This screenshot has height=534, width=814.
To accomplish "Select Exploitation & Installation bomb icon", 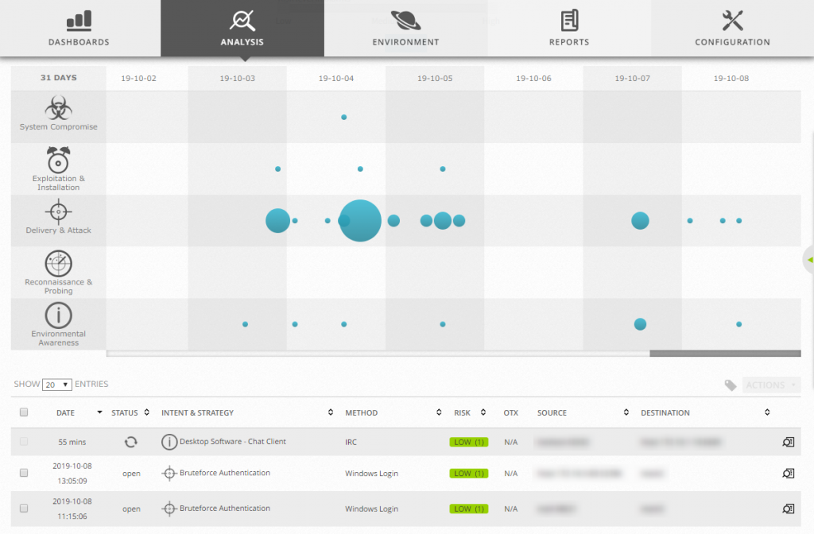I will [58, 159].
